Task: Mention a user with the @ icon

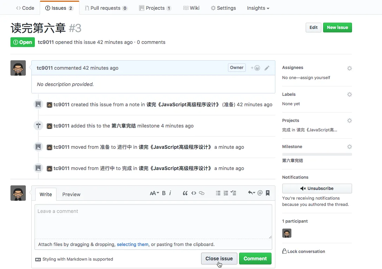Action: pos(260,193)
